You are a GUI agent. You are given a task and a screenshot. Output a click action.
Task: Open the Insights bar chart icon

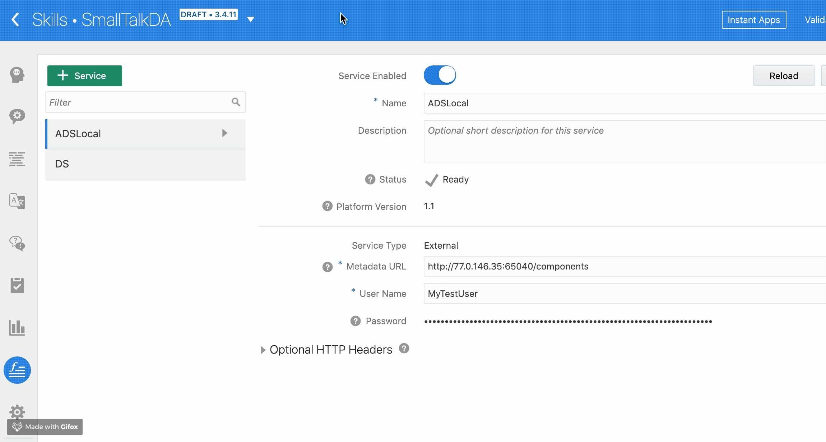(17, 328)
